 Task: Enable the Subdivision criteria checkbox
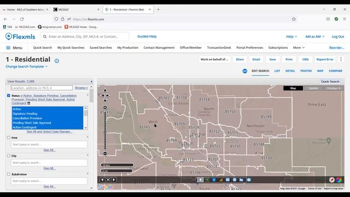[9, 174]
